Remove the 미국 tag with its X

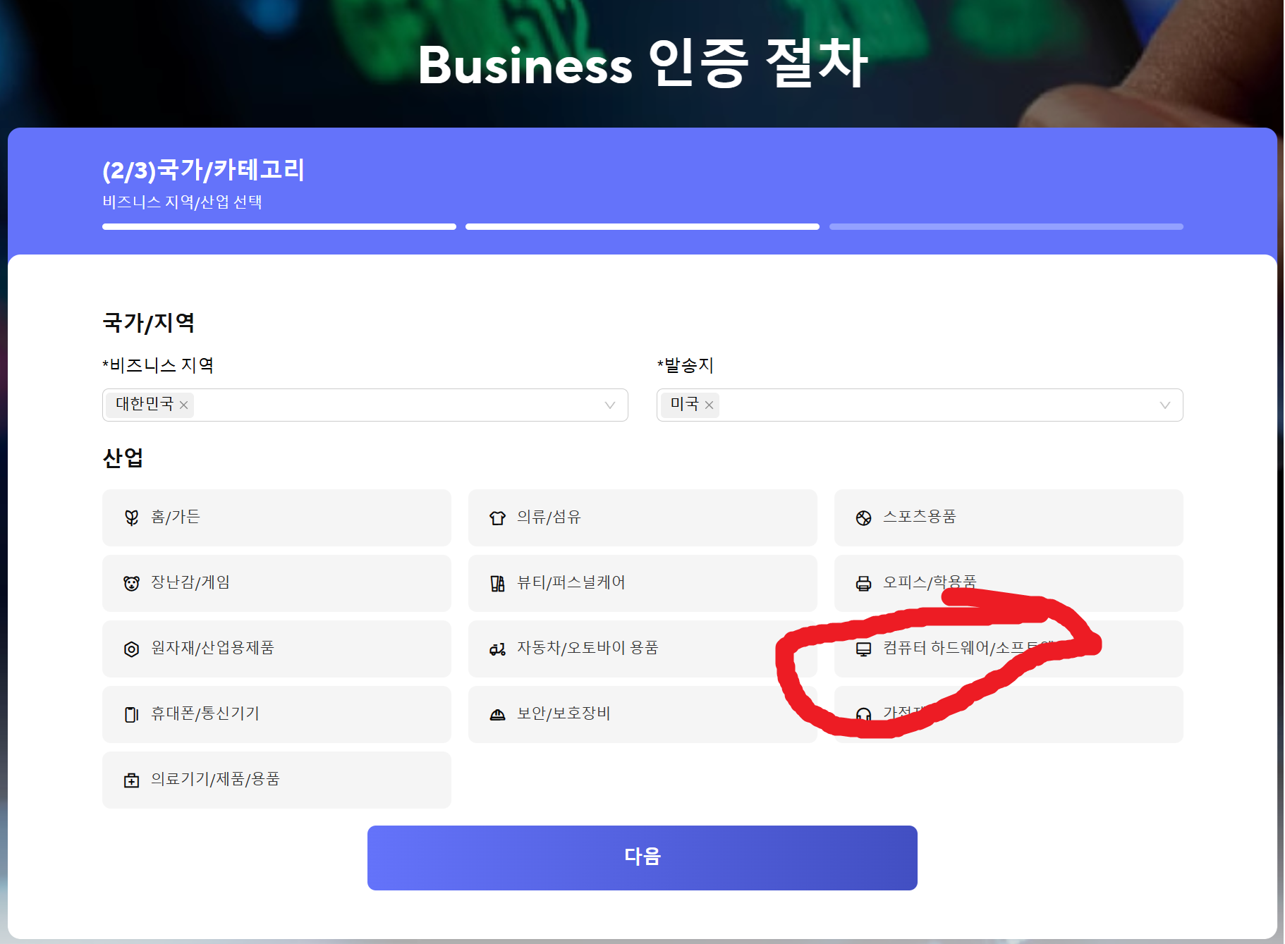point(710,405)
